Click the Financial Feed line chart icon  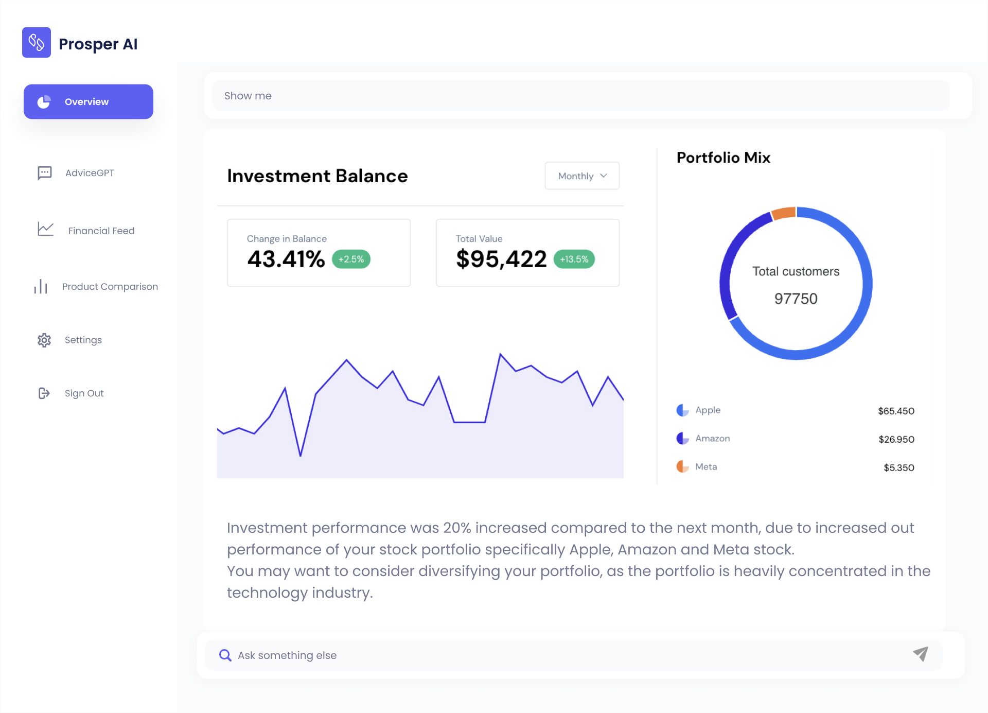[45, 229]
